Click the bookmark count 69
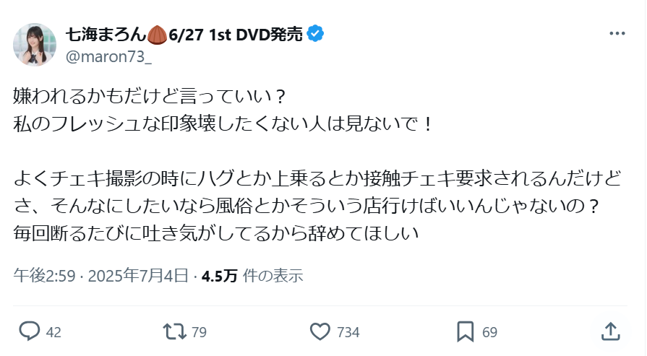 click(490, 332)
